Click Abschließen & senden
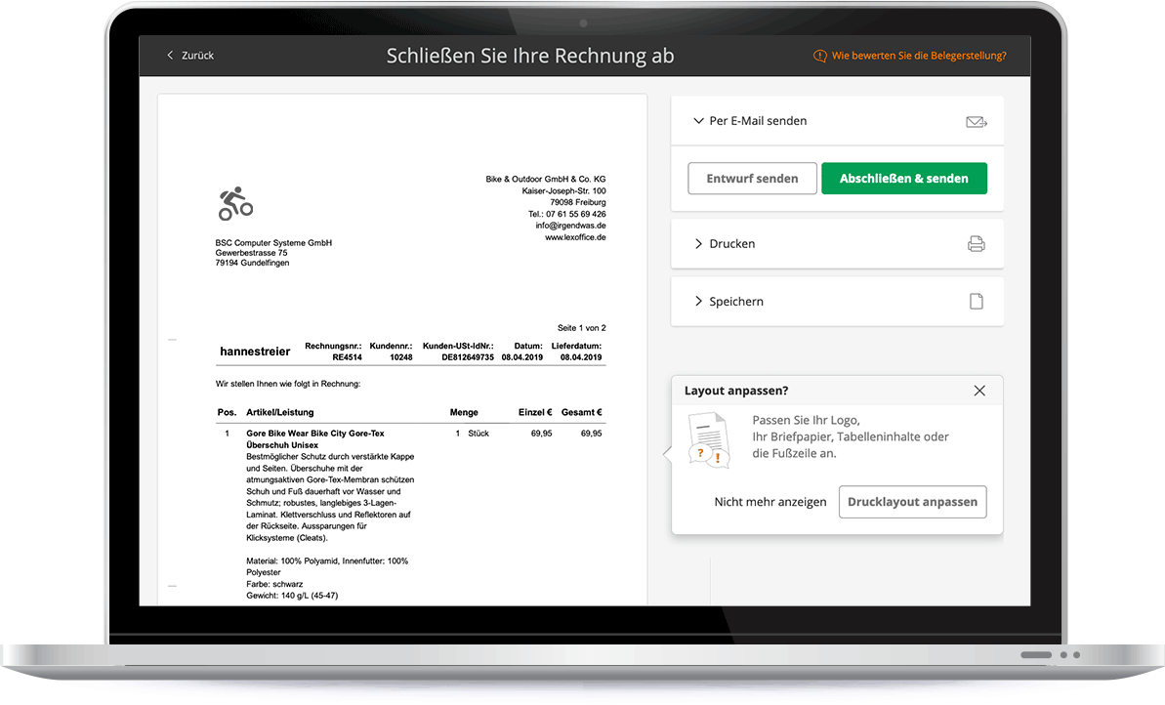This screenshot has height=705, width=1165. 903,178
